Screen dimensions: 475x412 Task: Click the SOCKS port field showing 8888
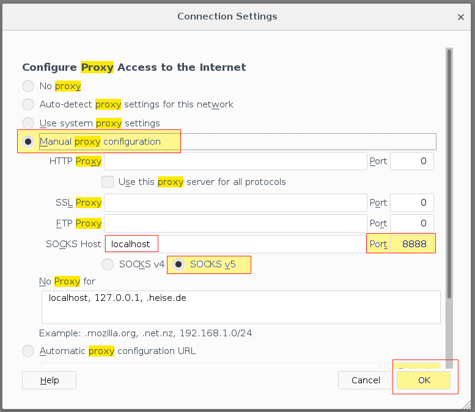(x=411, y=244)
